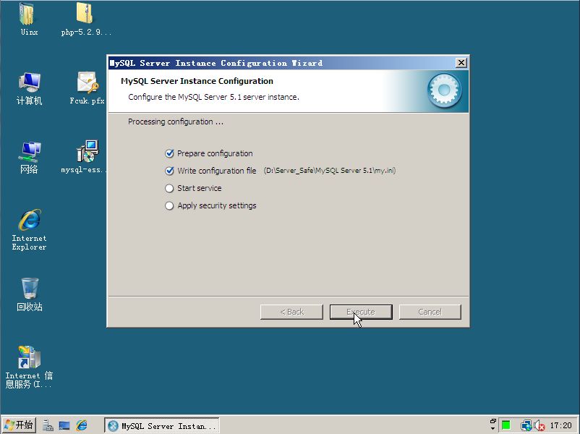Select the Internet 信息服务 (IIS) shortcut icon

(29, 357)
